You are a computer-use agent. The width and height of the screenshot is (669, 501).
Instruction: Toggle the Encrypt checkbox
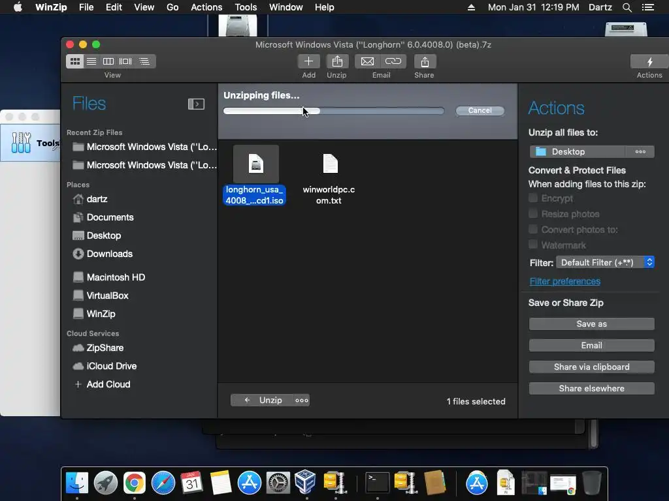[533, 198]
